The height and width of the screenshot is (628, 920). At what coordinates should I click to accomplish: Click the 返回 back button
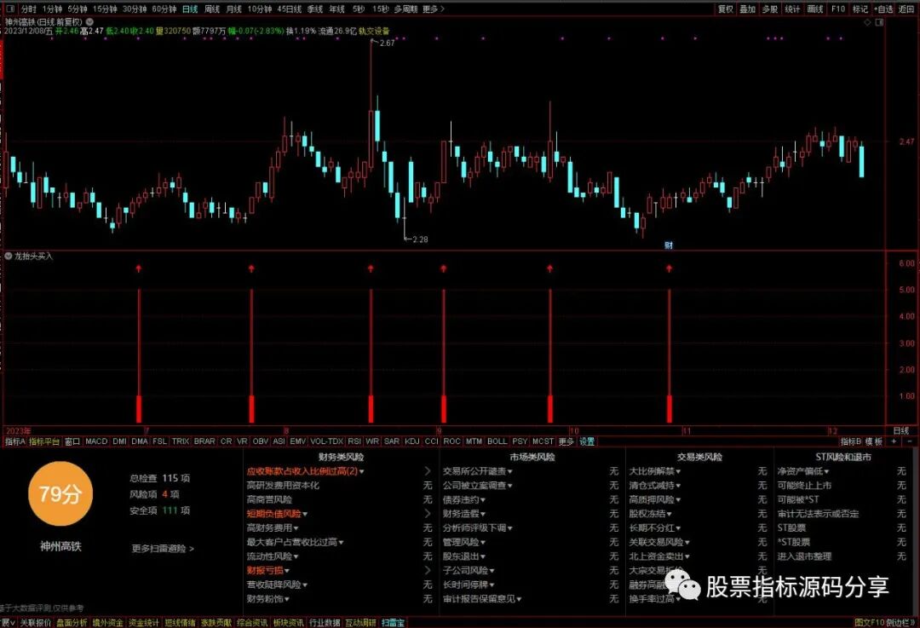906,9
